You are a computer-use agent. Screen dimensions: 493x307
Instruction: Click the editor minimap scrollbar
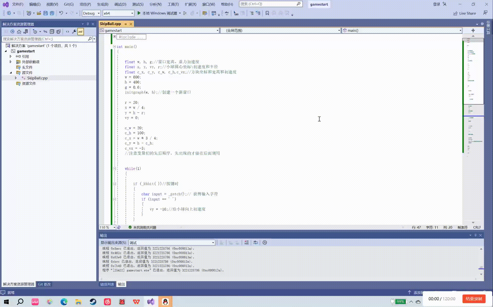coord(473,128)
